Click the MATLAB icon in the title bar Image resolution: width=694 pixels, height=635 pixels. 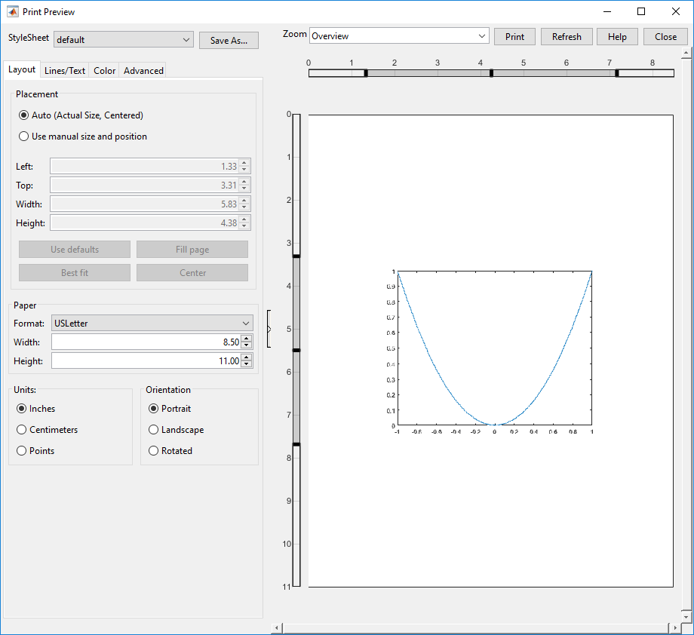(x=12, y=12)
